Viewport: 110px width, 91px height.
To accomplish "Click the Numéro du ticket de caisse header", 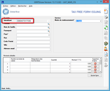I will pos(20,60).
